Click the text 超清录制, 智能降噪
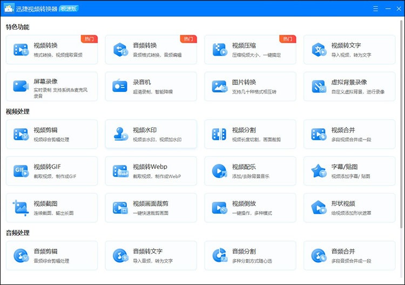The width and height of the screenshot is (405, 285). [x=153, y=91]
